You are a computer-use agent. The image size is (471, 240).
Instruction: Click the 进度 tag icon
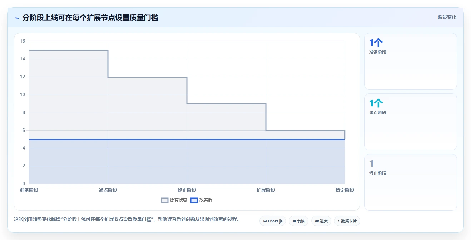(317, 221)
